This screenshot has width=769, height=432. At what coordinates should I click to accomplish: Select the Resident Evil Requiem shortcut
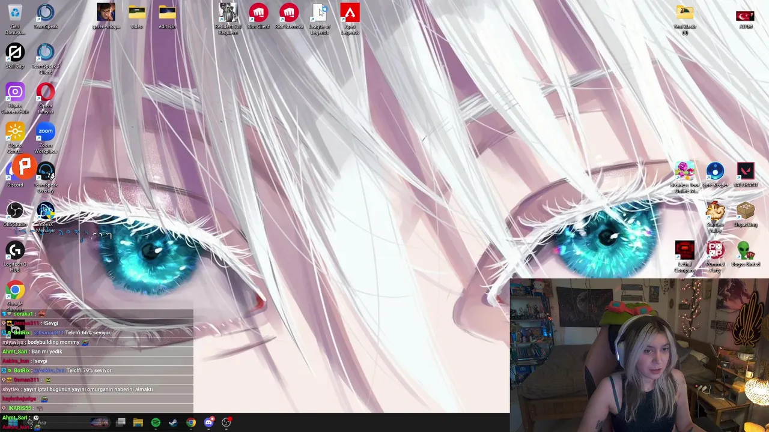point(228,19)
